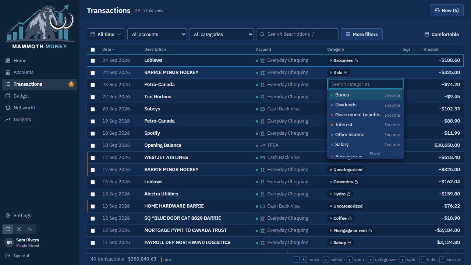Open the New (6) inbox button
This screenshot has width=471, height=265.
tap(447, 10)
